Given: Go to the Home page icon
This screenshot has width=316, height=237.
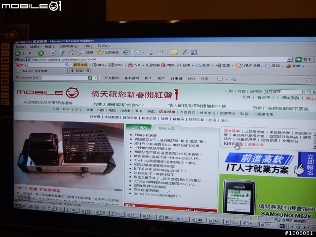Looking at the screenshot, I should tap(71, 53).
